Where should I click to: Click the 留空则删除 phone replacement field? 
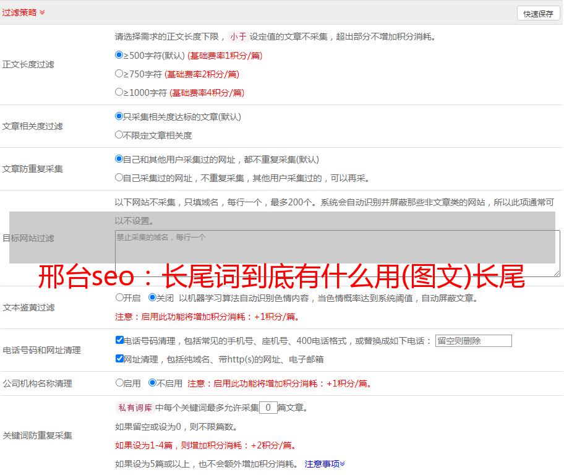pyautogui.click(x=473, y=341)
